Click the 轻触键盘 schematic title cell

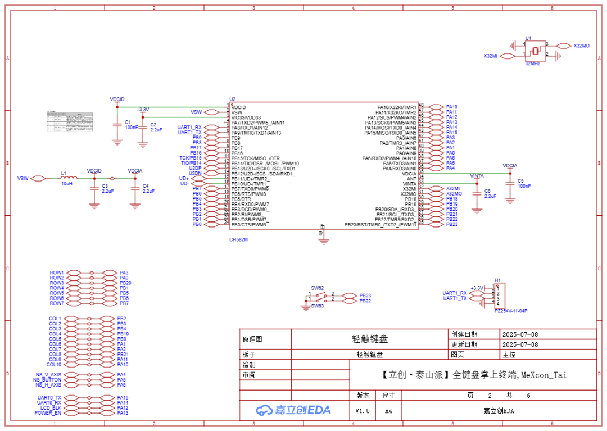tap(369, 339)
